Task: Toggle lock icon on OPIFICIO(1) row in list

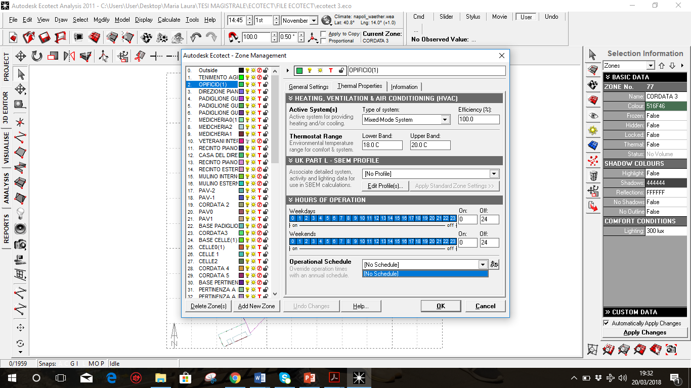Action: [x=266, y=84]
